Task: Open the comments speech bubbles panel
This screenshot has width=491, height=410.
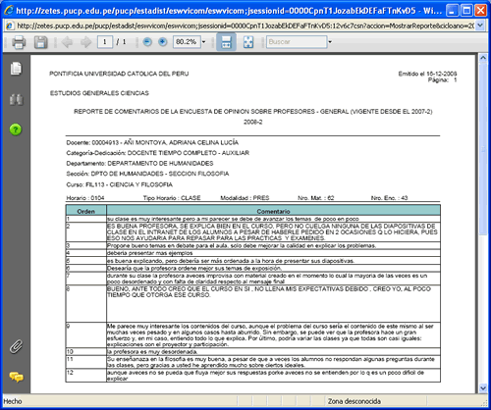Action: pos(16,377)
